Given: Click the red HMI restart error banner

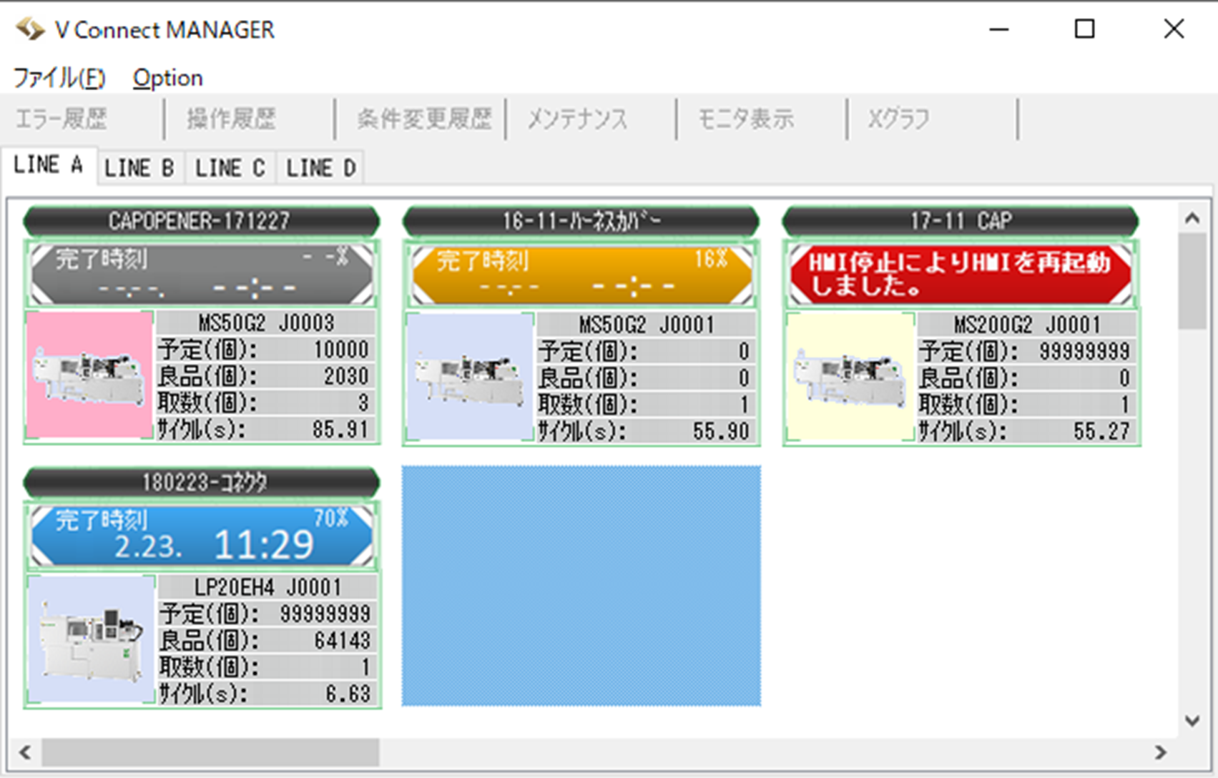Looking at the screenshot, I should point(961,275).
